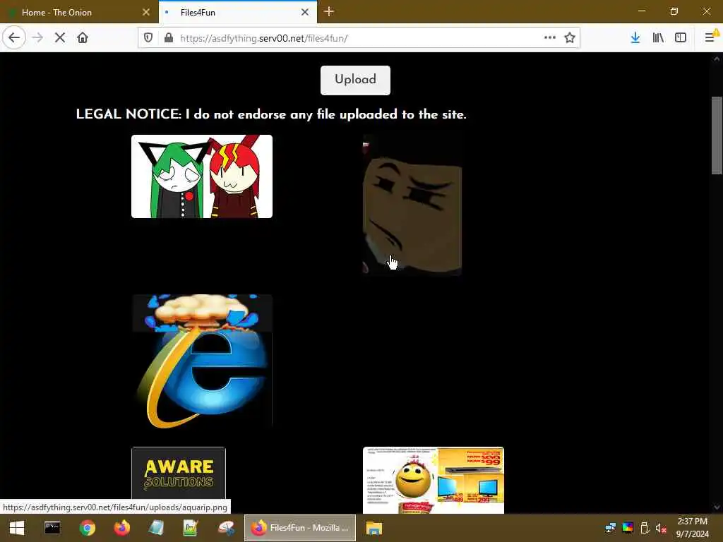Stop loading the page

click(60, 38)
